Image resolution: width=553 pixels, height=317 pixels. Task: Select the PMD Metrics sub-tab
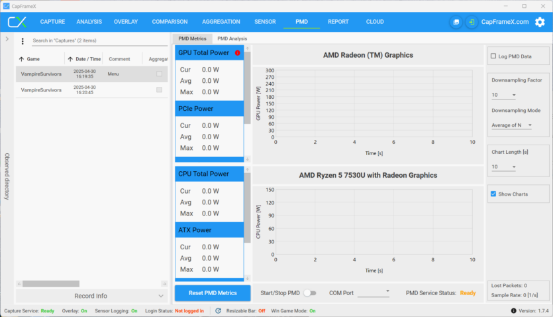coord(192,38)
